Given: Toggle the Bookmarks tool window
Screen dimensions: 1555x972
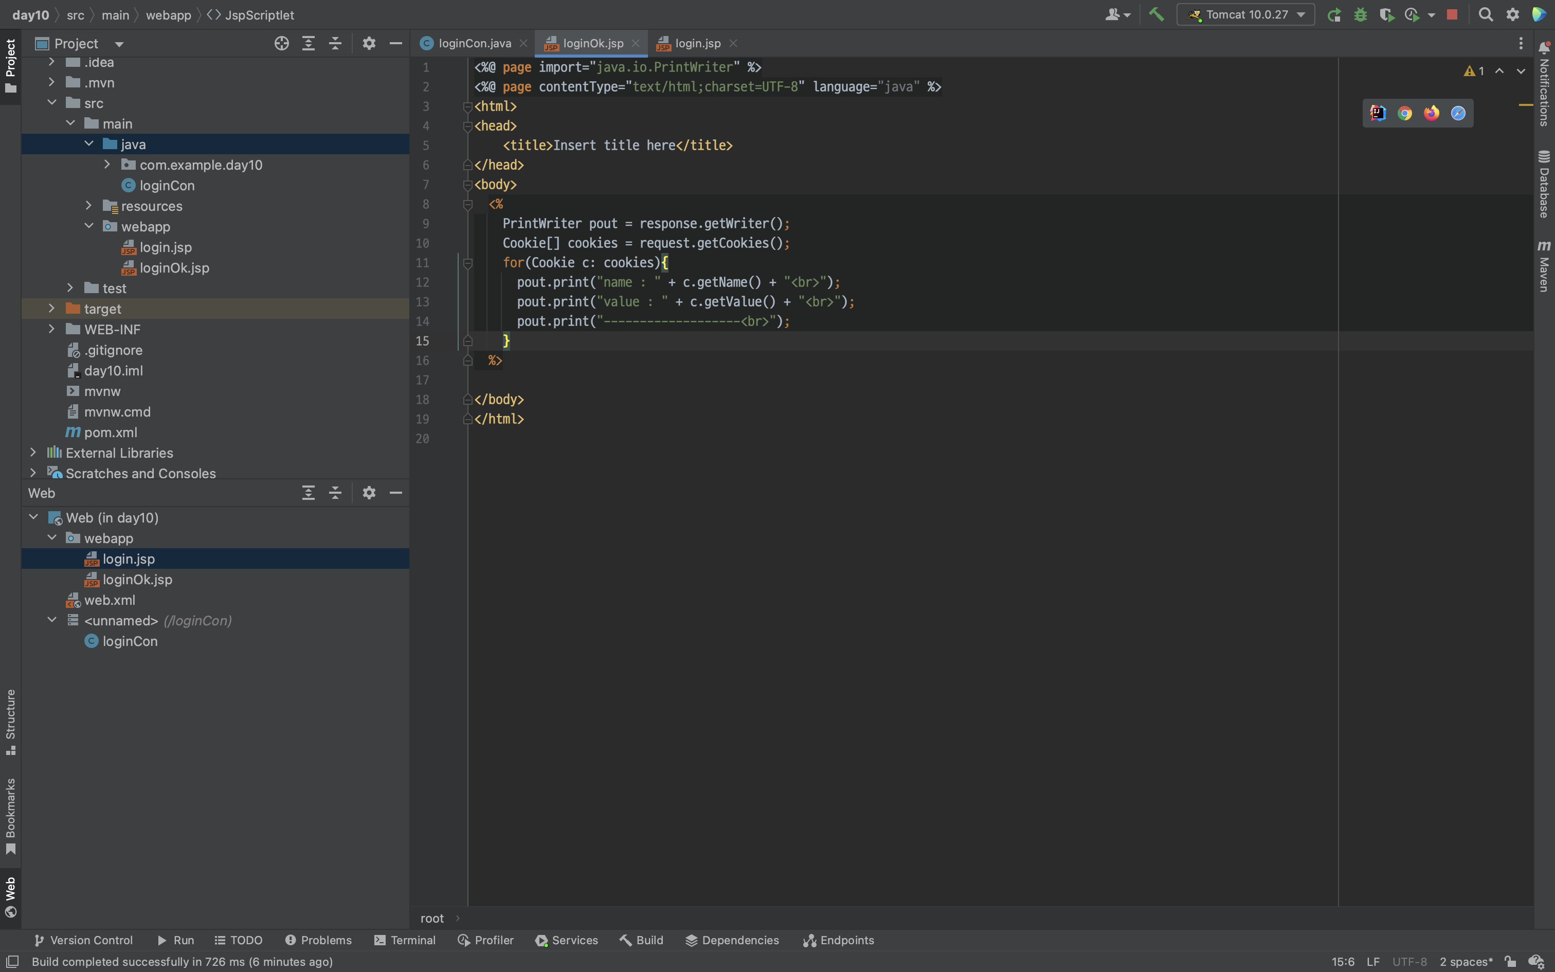Looking at the screenshot, I should click(10, 815).
